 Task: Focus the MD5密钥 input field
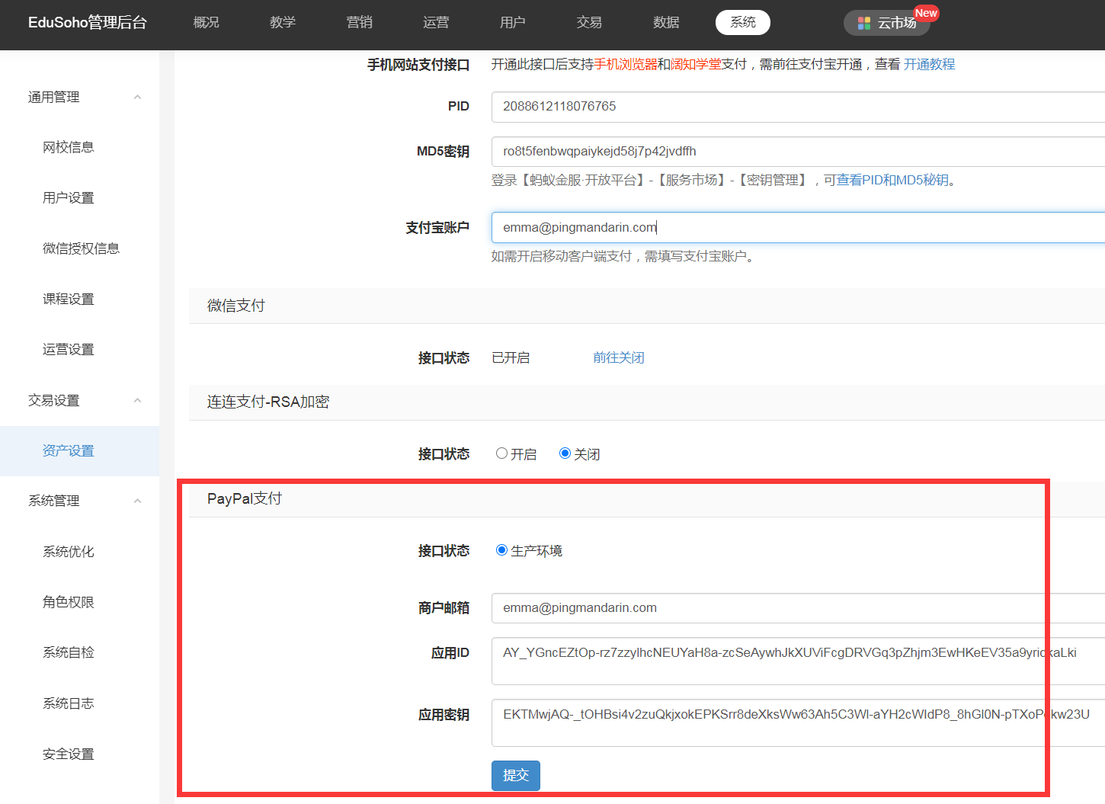coord(798,152)
